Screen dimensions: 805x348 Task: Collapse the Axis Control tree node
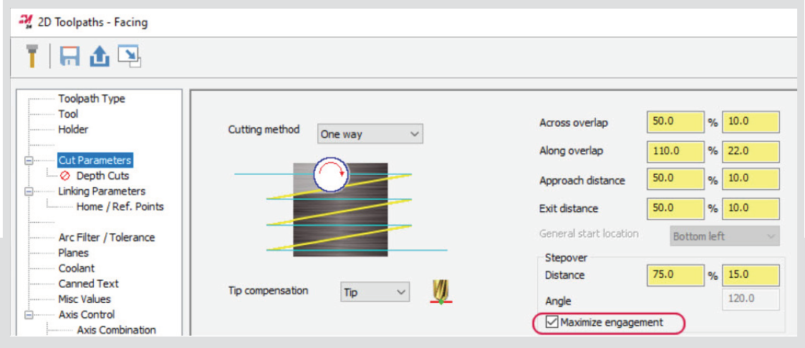pos(29,314)
